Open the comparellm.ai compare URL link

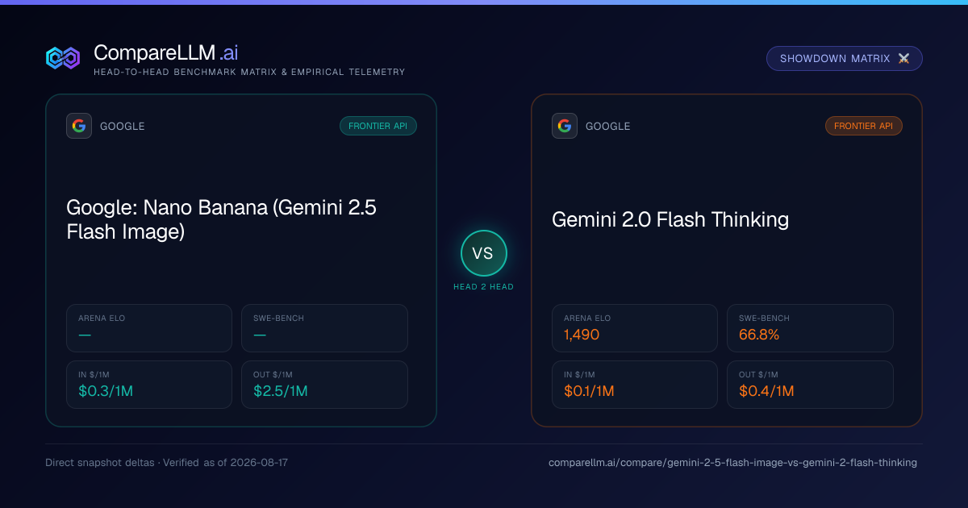coord(732,463)
